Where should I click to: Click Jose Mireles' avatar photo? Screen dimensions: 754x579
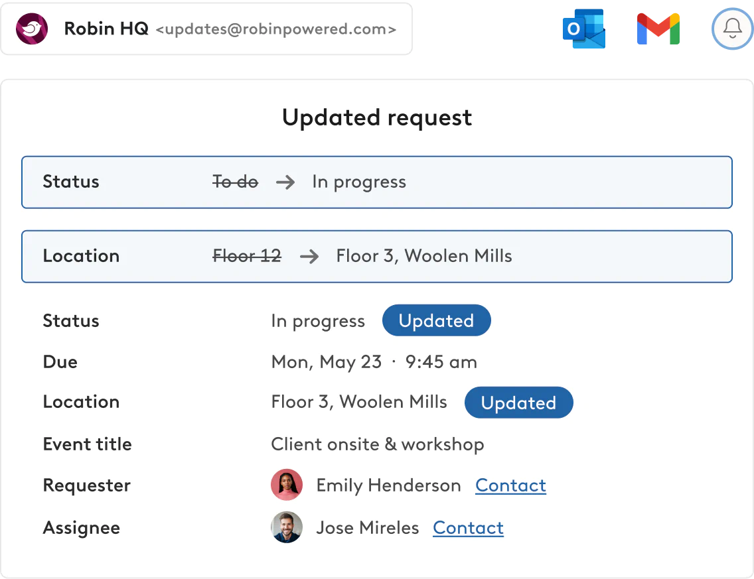287,527
